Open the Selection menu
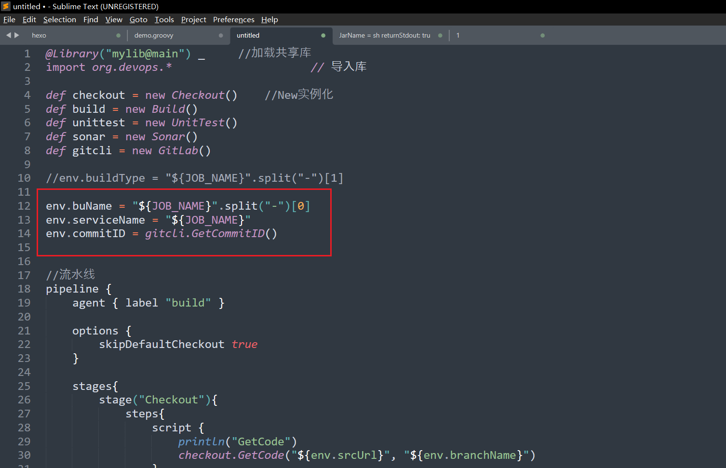This screenshot has width=726, height=468. tap(60, 20)
